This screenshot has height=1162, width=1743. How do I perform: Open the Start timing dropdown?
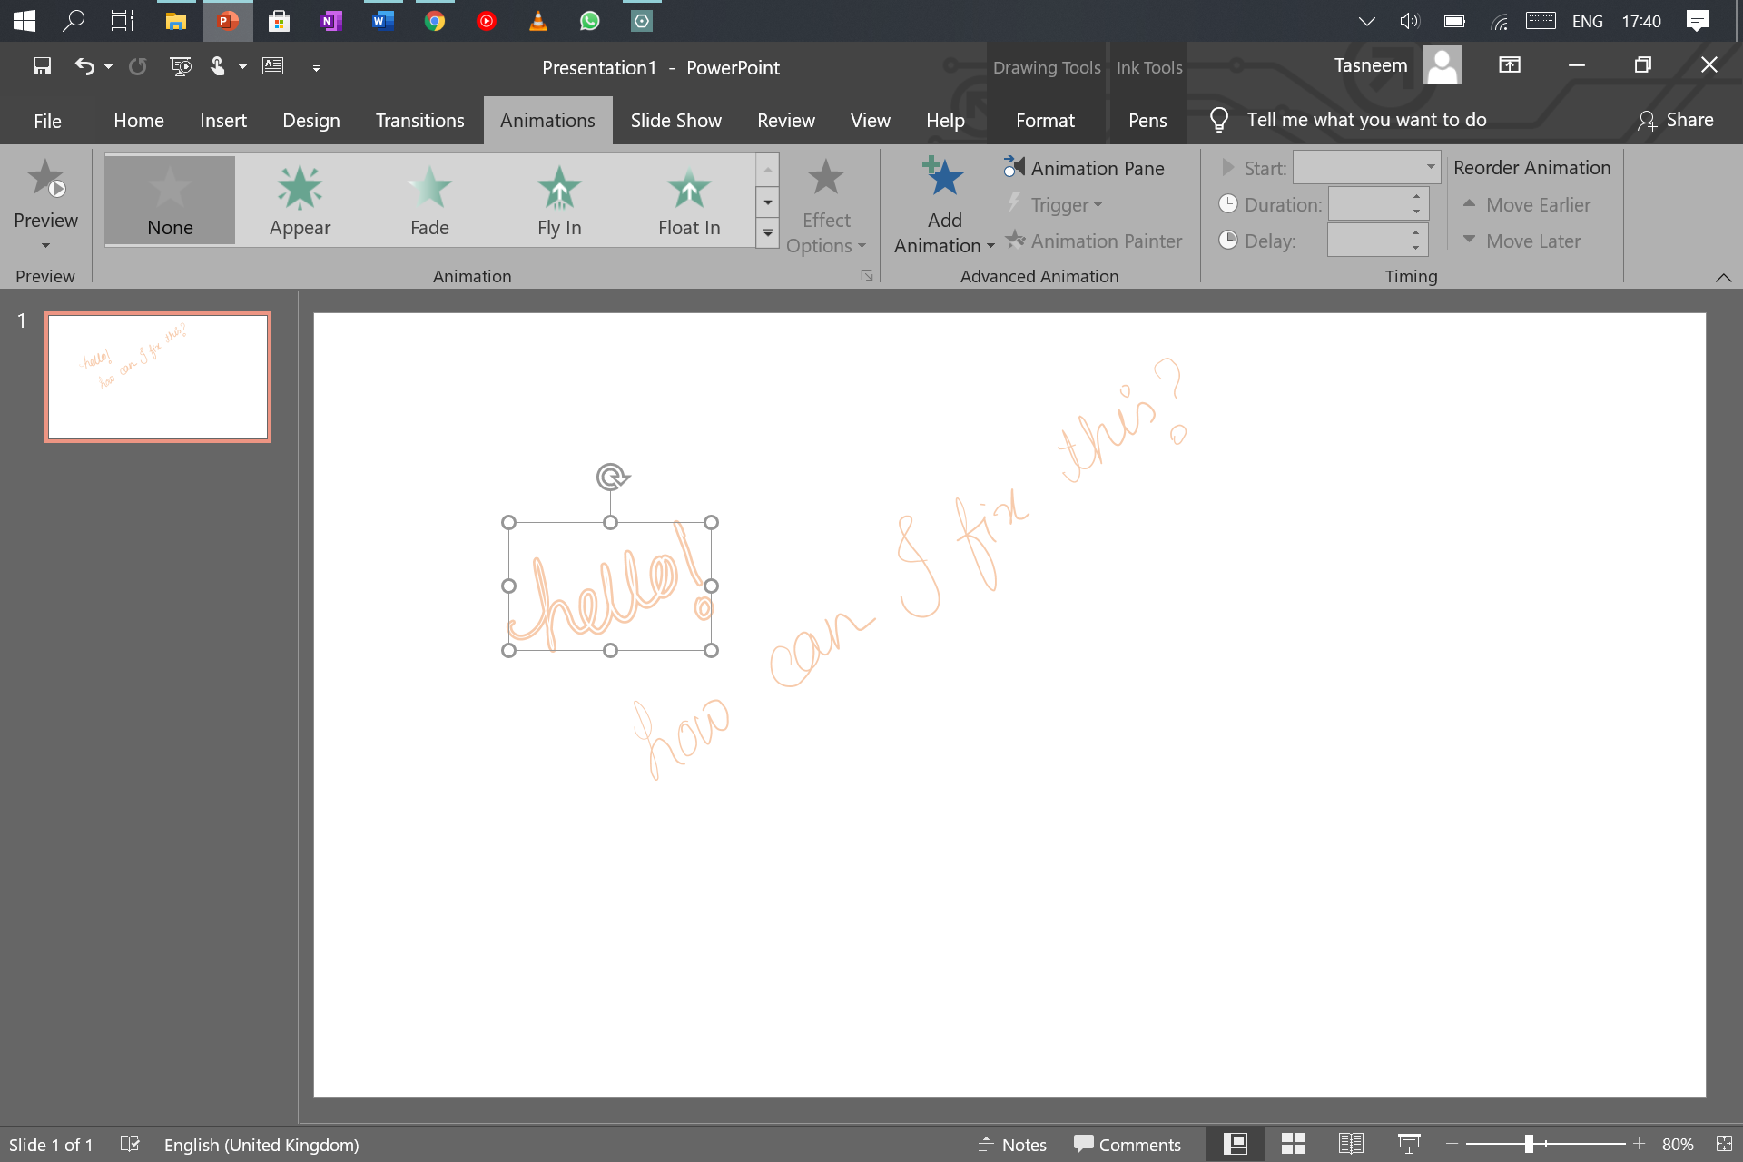[1431, 167]
